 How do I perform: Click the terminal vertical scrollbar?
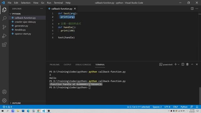tap(200, 95)
